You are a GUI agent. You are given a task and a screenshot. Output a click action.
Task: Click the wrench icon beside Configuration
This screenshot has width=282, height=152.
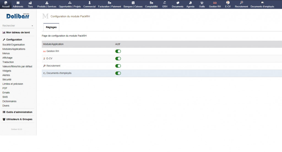pyautogui.click(x=4, y=40)
